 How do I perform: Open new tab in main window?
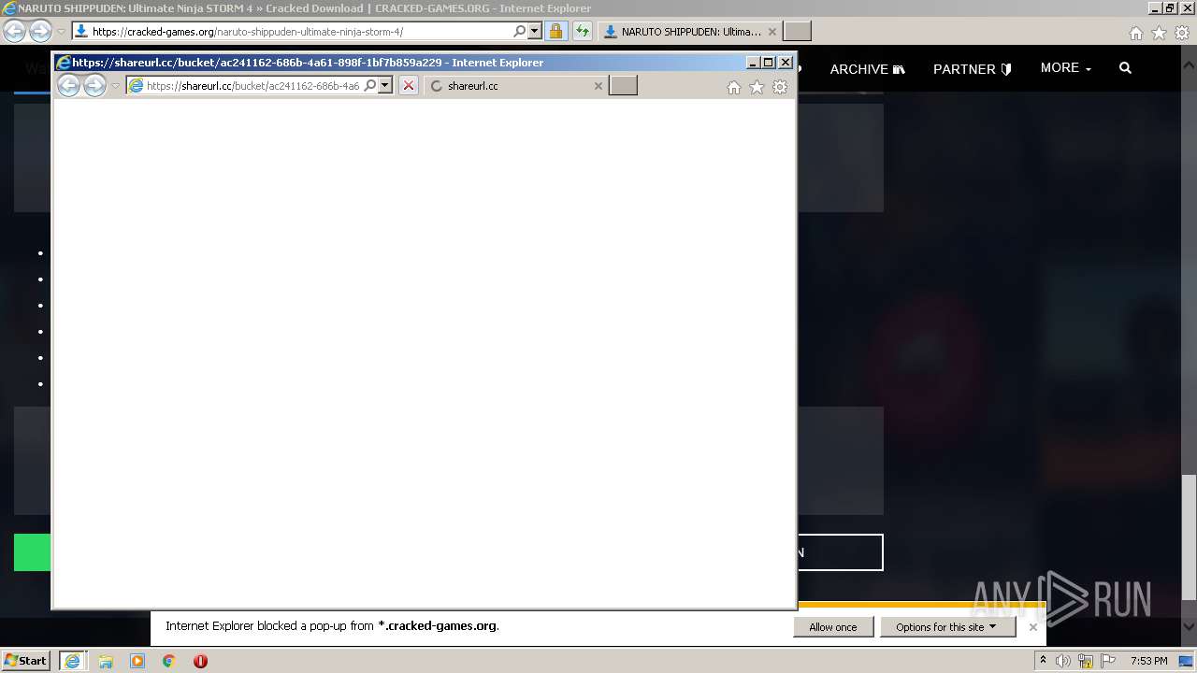797,32
